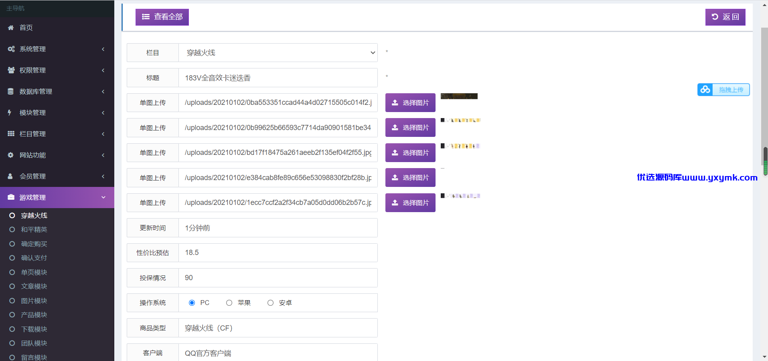
Task: Click the users icon for 权限管理
Action: point(11,70)
